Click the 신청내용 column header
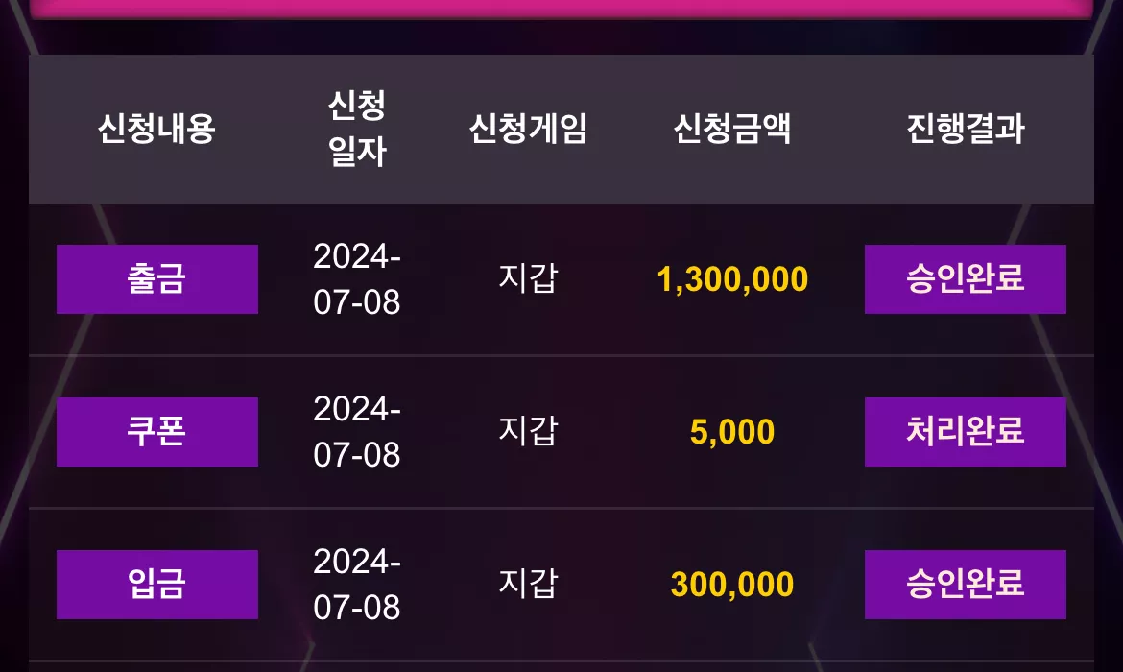 (x=156, y=129)
